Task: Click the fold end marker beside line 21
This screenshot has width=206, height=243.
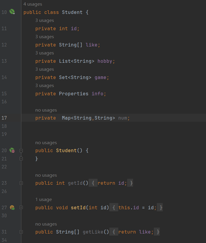Action: click(x=21, y=159)
